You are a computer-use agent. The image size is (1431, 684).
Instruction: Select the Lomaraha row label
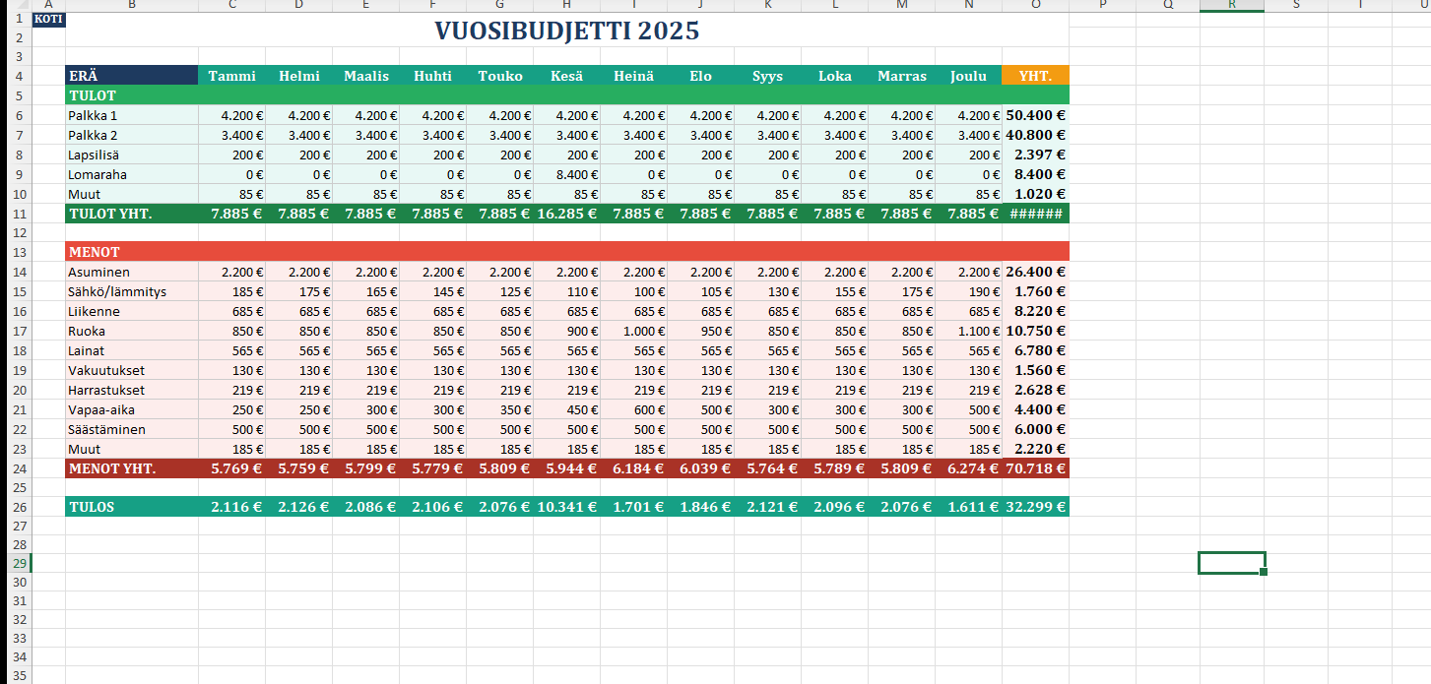point(131,174)
